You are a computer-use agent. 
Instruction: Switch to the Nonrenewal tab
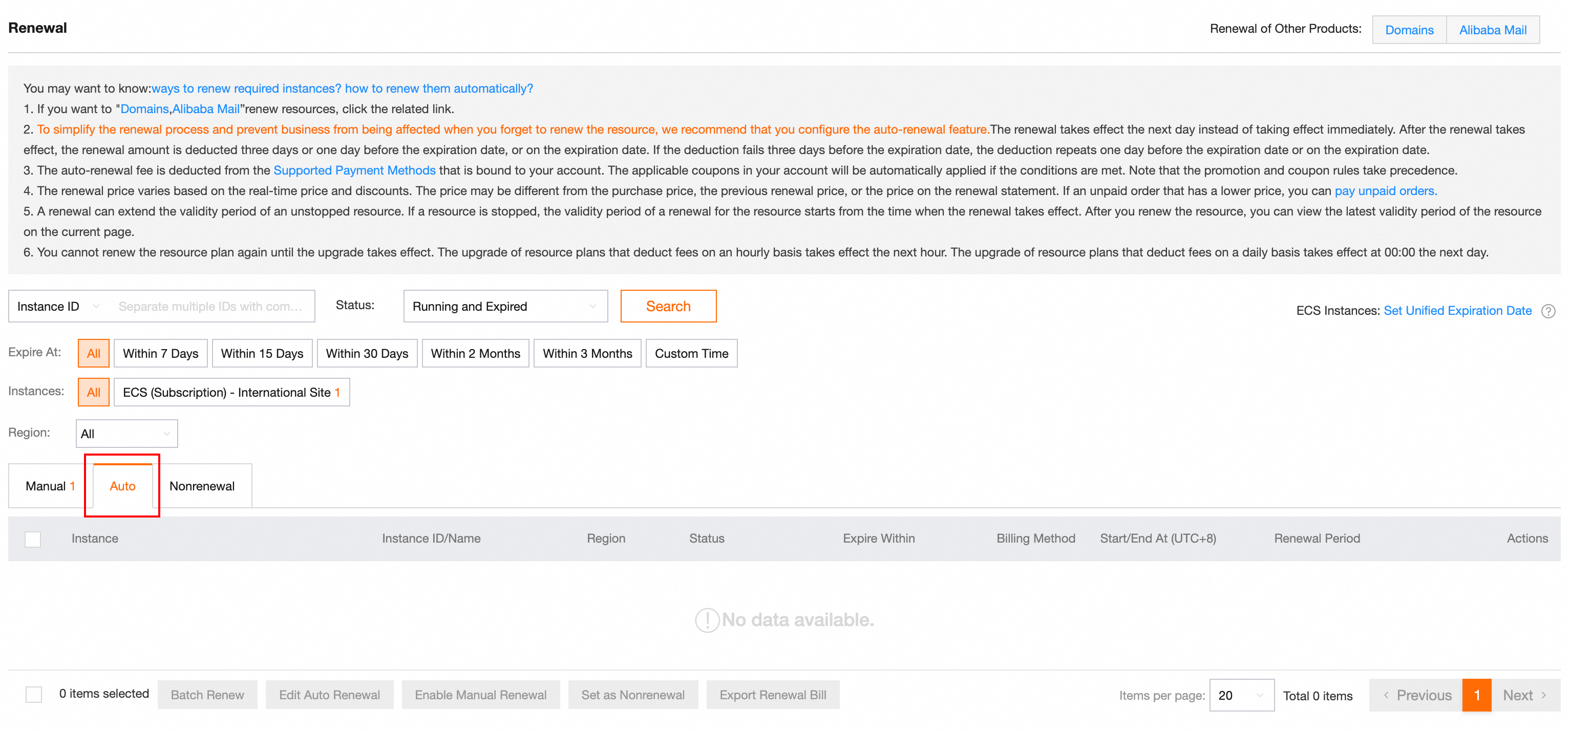click(x=202, y=486)
